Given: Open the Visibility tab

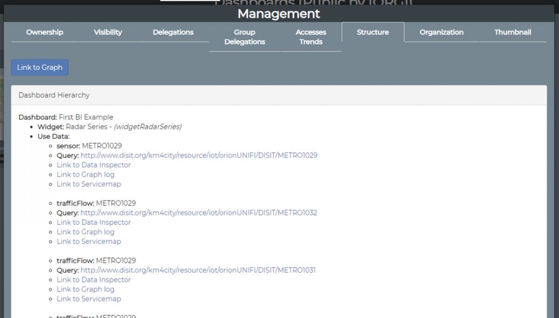Looking at the screenshot, I should click(108, 32).
